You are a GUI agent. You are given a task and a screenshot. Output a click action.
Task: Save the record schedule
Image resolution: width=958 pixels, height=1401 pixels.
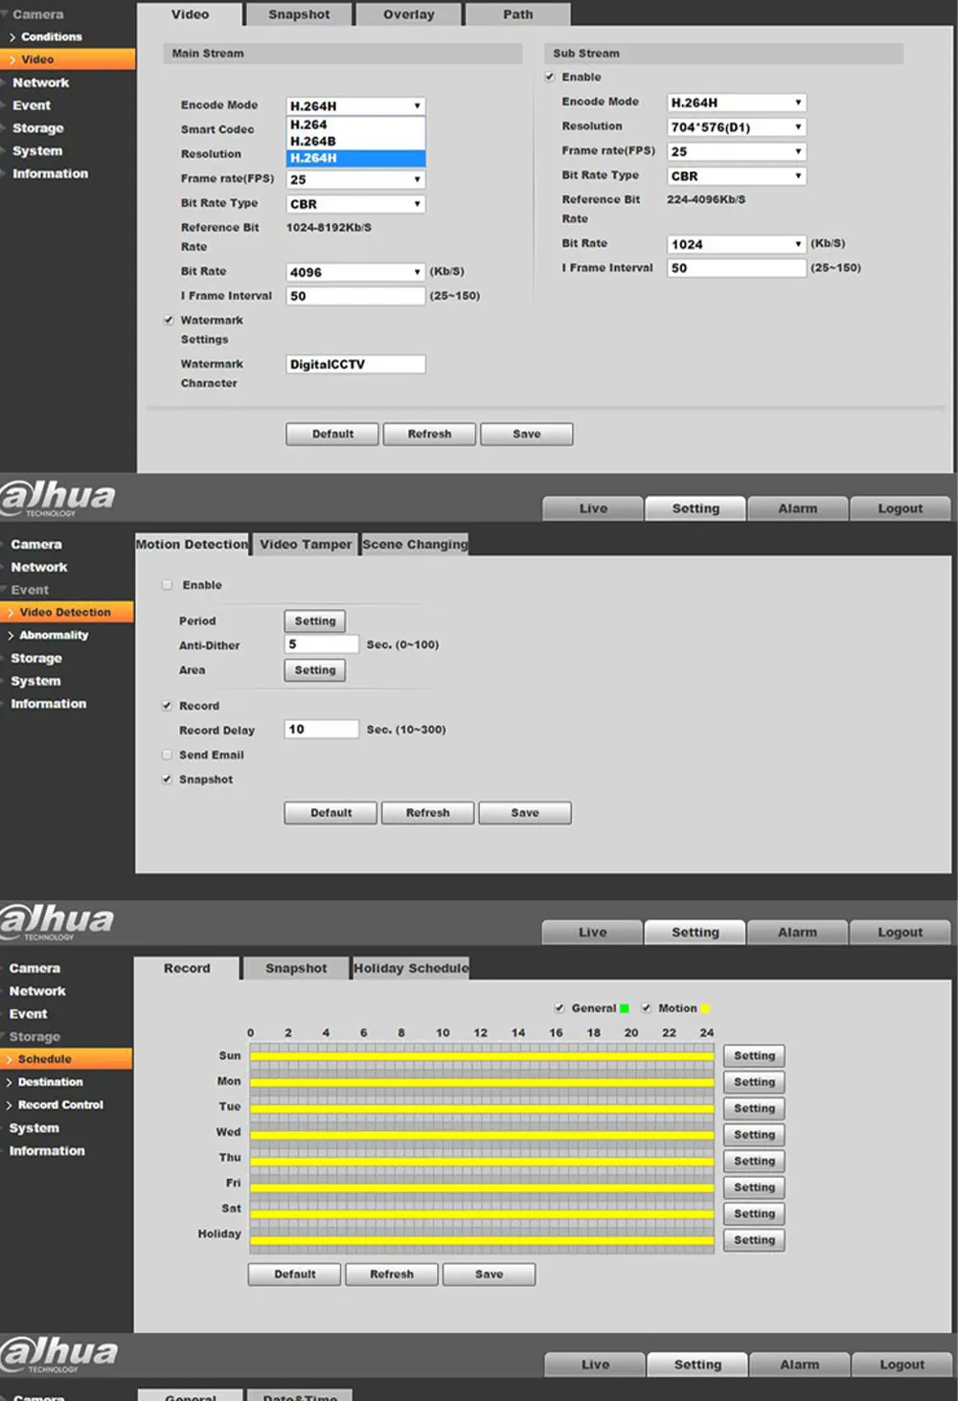click(489, 1275)
